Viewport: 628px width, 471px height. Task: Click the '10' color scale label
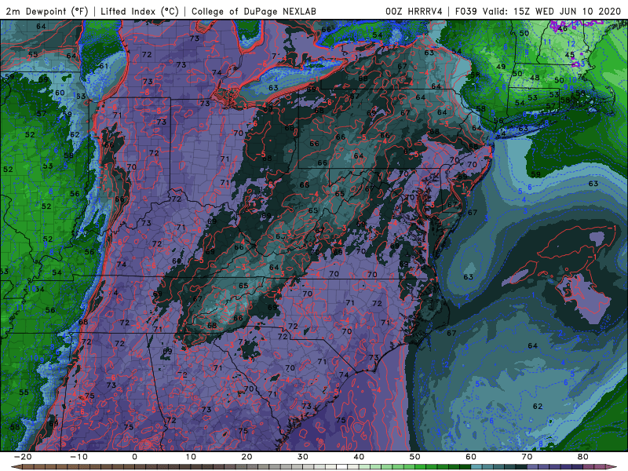click(x=191, y=457)
